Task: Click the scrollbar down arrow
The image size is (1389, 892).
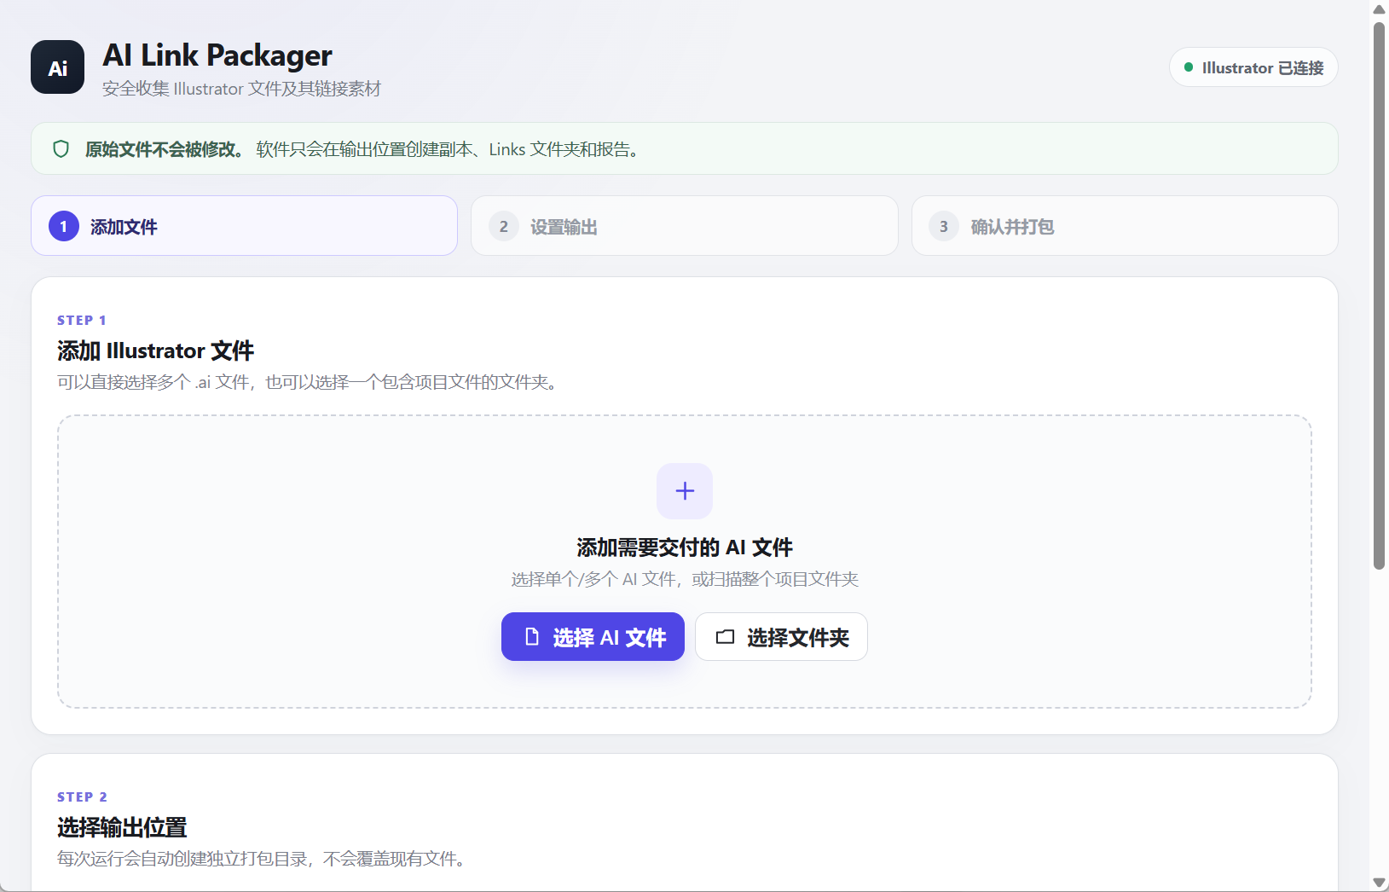Action: (x=1379, y=883)
